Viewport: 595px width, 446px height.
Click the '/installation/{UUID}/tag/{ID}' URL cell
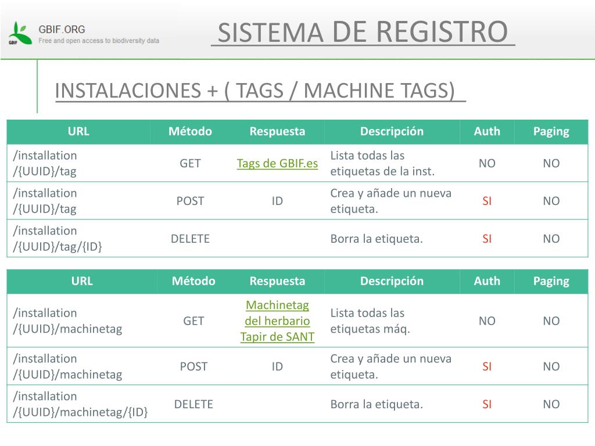coord(58,239)
